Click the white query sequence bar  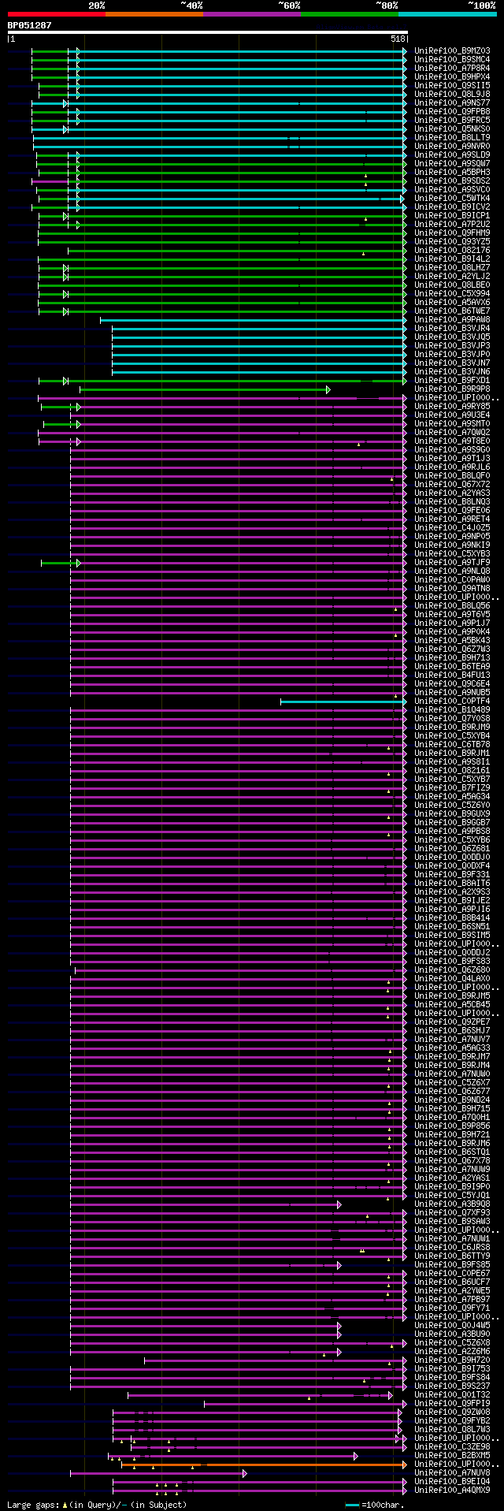[207, 32]
